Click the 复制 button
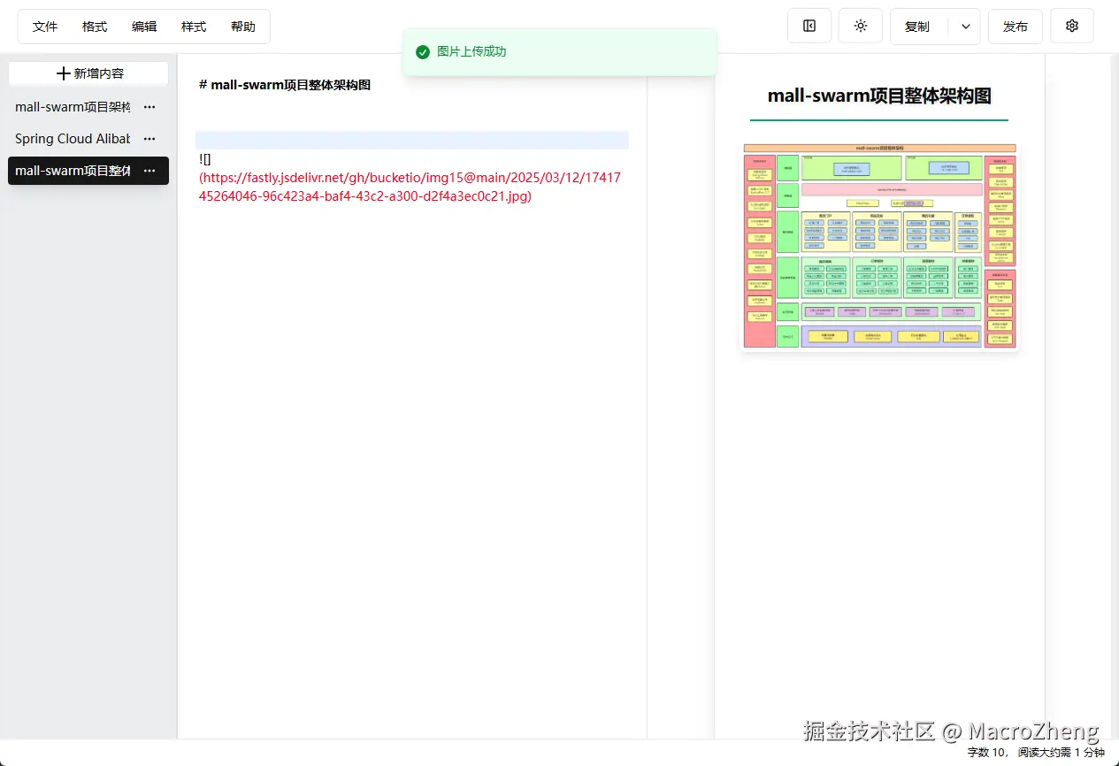 (x=918, y=27)
